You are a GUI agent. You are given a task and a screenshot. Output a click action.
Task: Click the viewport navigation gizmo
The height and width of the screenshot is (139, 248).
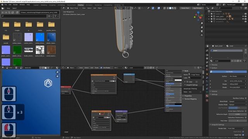[x=198, y=16]
